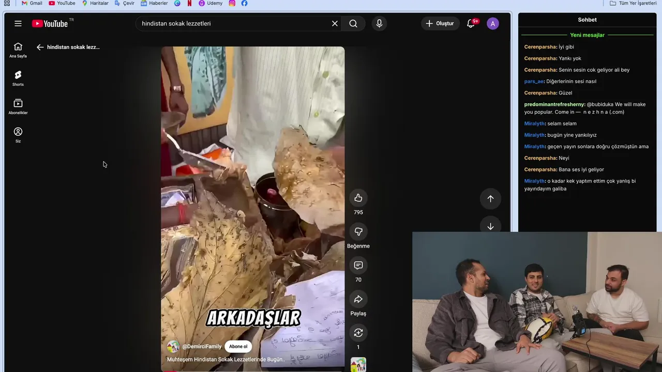Open the Gmail bookmark
Image resolution: width=662 pixels, height=372 pixels.
pyautogui.click(x=32, y=3)
